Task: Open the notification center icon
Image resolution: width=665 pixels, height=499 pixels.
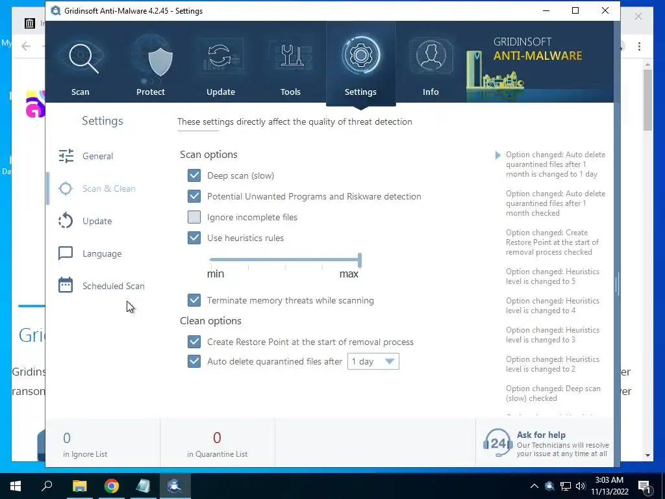Action: click(x=645, y=487)
